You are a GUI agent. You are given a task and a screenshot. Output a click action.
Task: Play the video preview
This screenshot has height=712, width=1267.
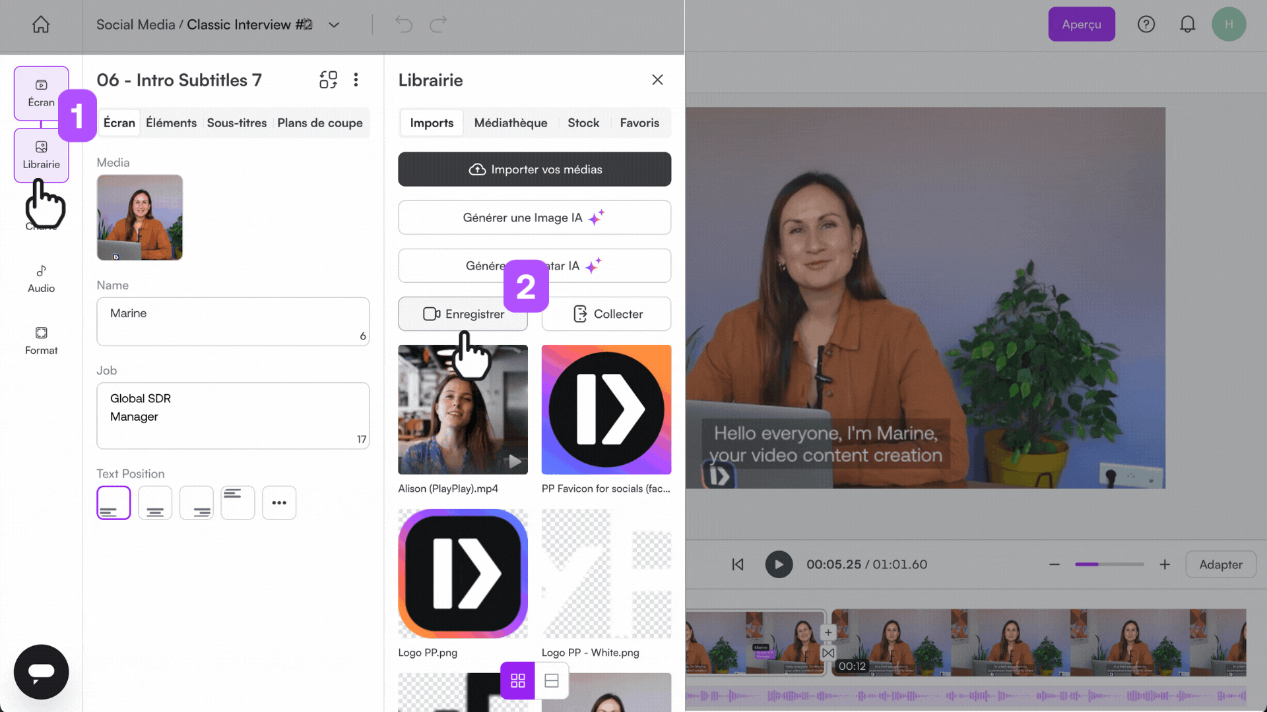779,564
